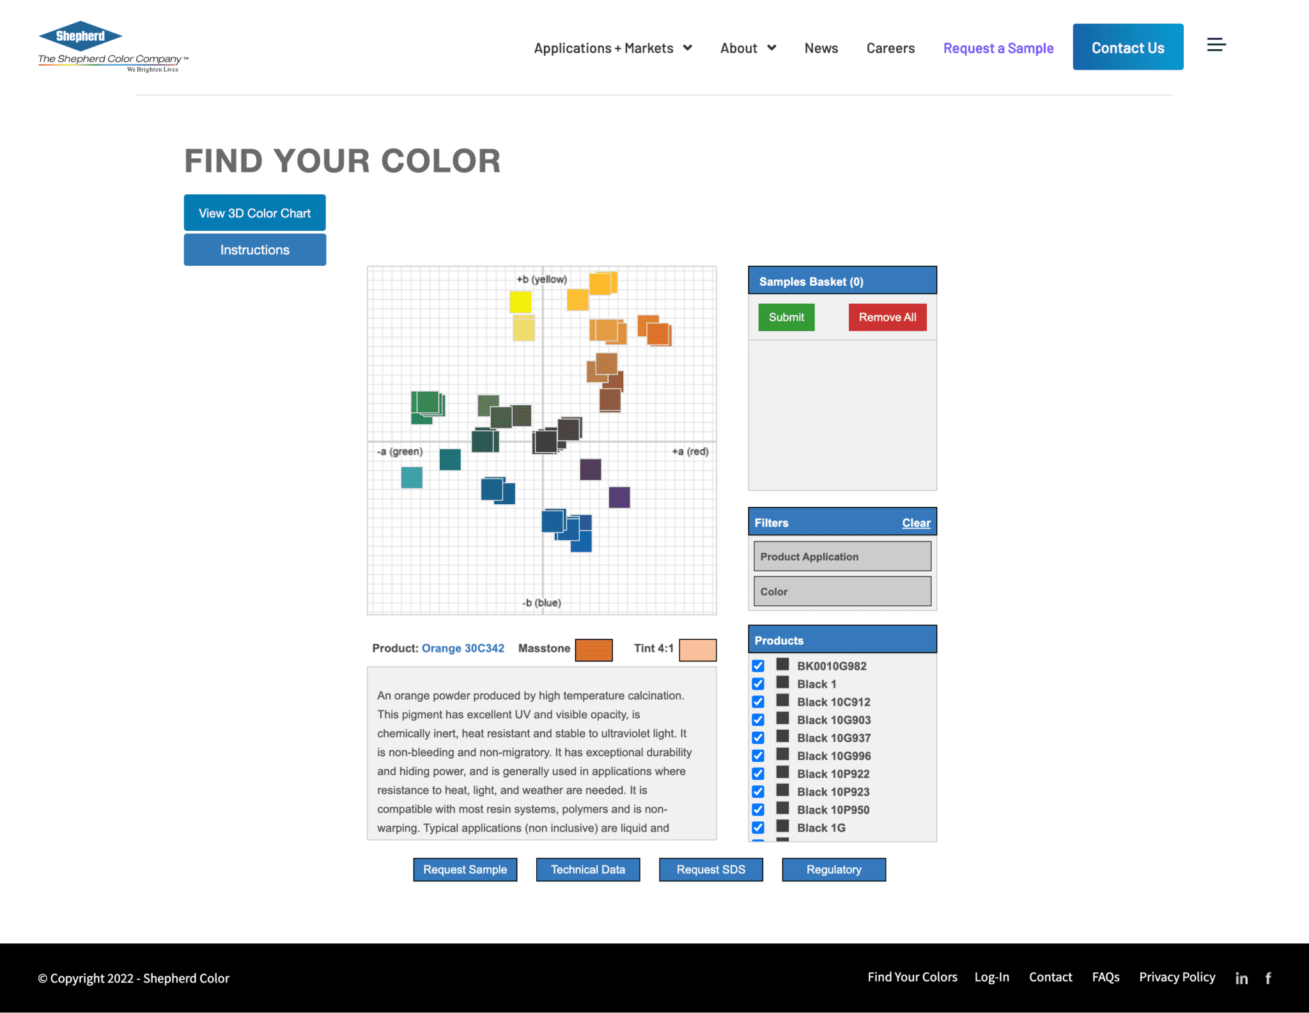Click the Request Sample button
Image resolution: width=1309 pixels, height=1013 pixels.
465,869
